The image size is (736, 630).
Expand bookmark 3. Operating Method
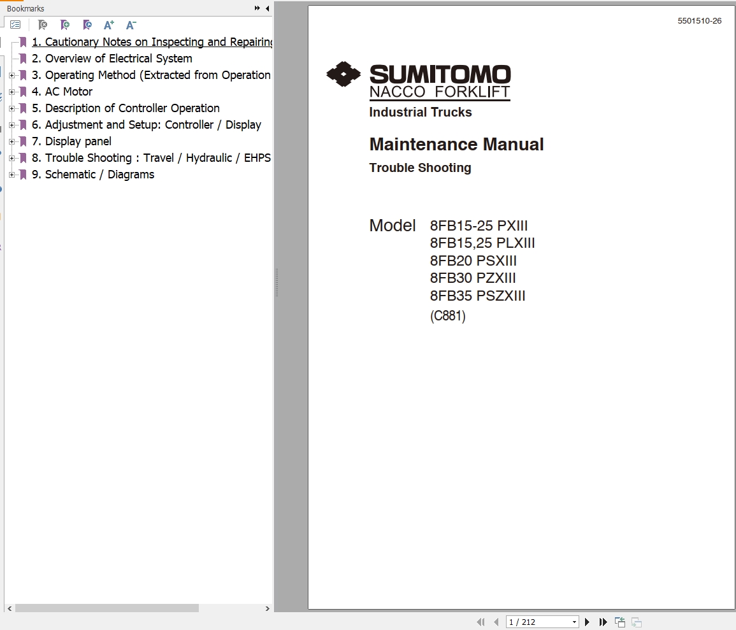point(11,75)
